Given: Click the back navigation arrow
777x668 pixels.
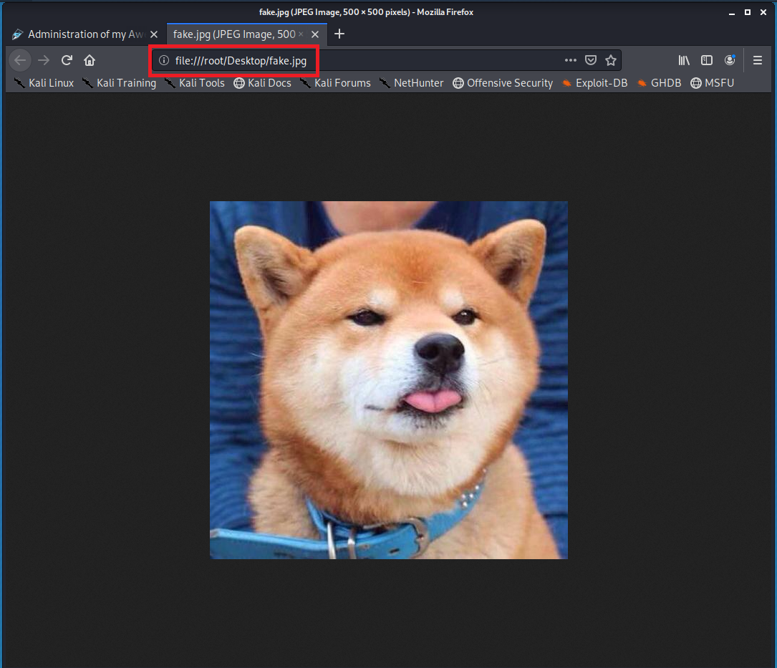Looking at the screenshot, I should 20,60.
